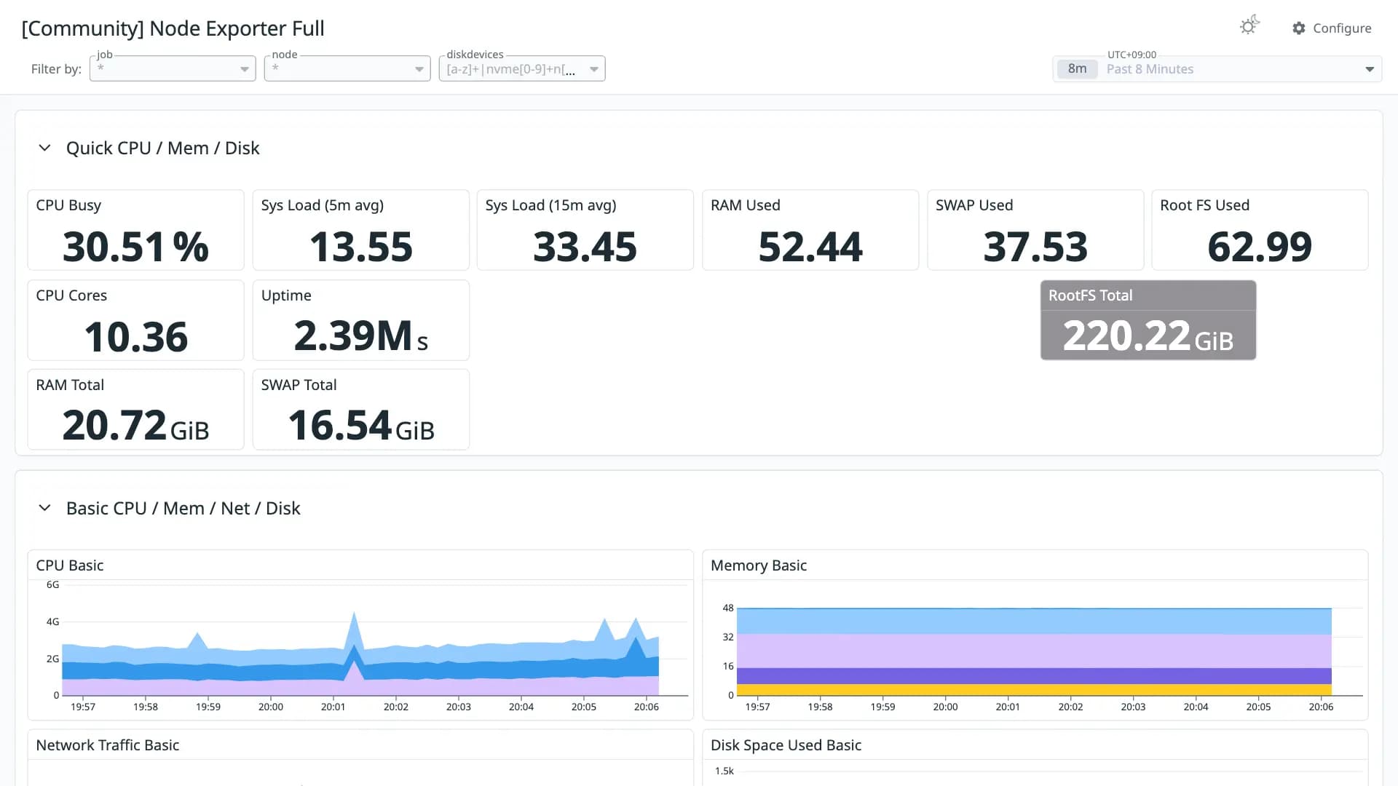Click the 20:00 label on Memory Basic axis
The width and height of the screenshot is (1398, 786).
coord(945,707)
